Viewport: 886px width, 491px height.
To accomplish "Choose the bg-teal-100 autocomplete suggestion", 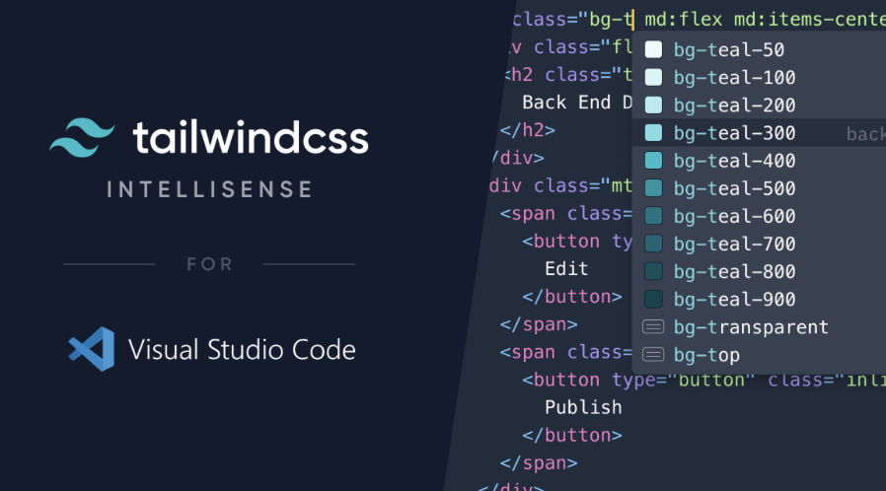I will tap(759, 77).
